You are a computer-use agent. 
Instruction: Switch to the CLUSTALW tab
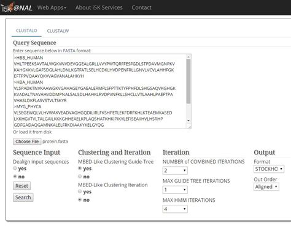58,31
